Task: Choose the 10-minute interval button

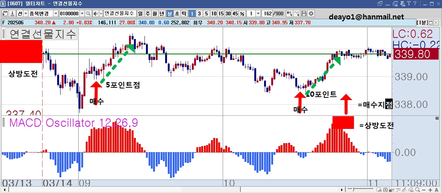Action: click(214, 13)
